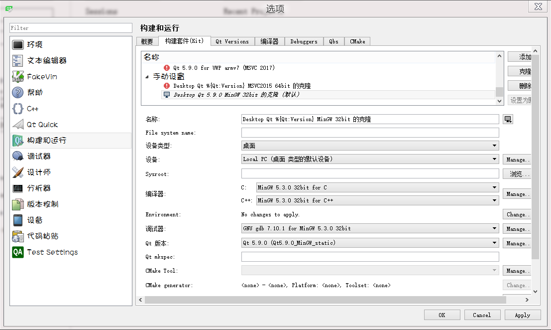Click Manage button for 编译器
Image resolution: width=551 pixels, height=330 pixels.
(x=517, y=194)
